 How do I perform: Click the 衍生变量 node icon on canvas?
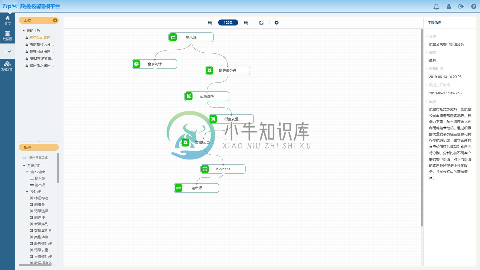pos(213,119)
